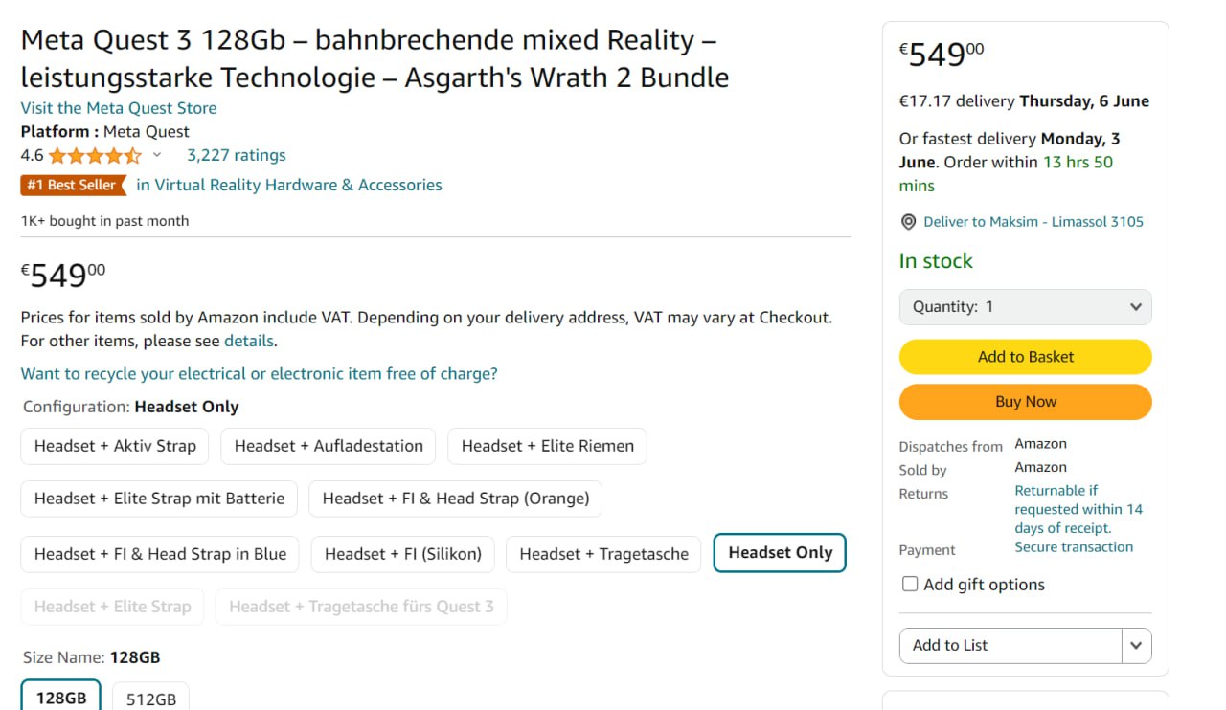
Task: Click the recycle electrical item link
Action: click(x=259, y=373)
